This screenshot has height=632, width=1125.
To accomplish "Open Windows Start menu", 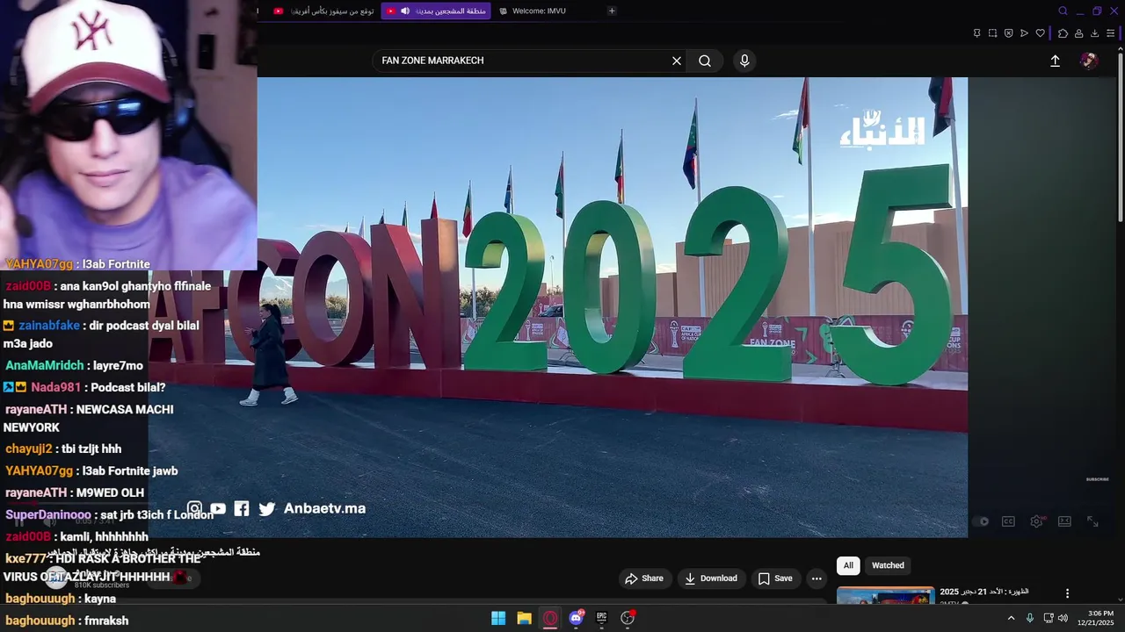I will tap(498, 618).
